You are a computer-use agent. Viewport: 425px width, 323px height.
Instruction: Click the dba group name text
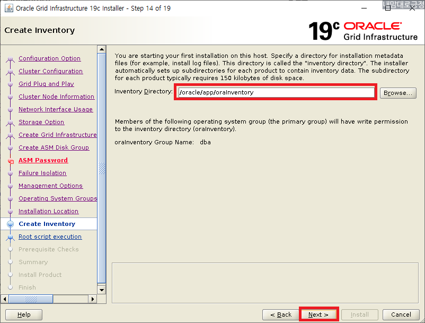(x=205, y=142)
